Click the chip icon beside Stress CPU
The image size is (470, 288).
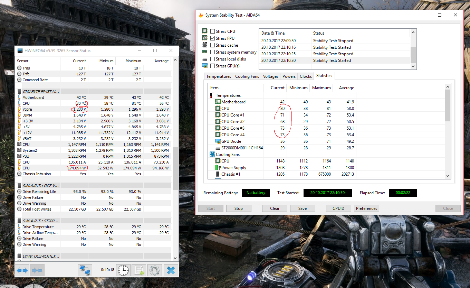click(205, 31)
